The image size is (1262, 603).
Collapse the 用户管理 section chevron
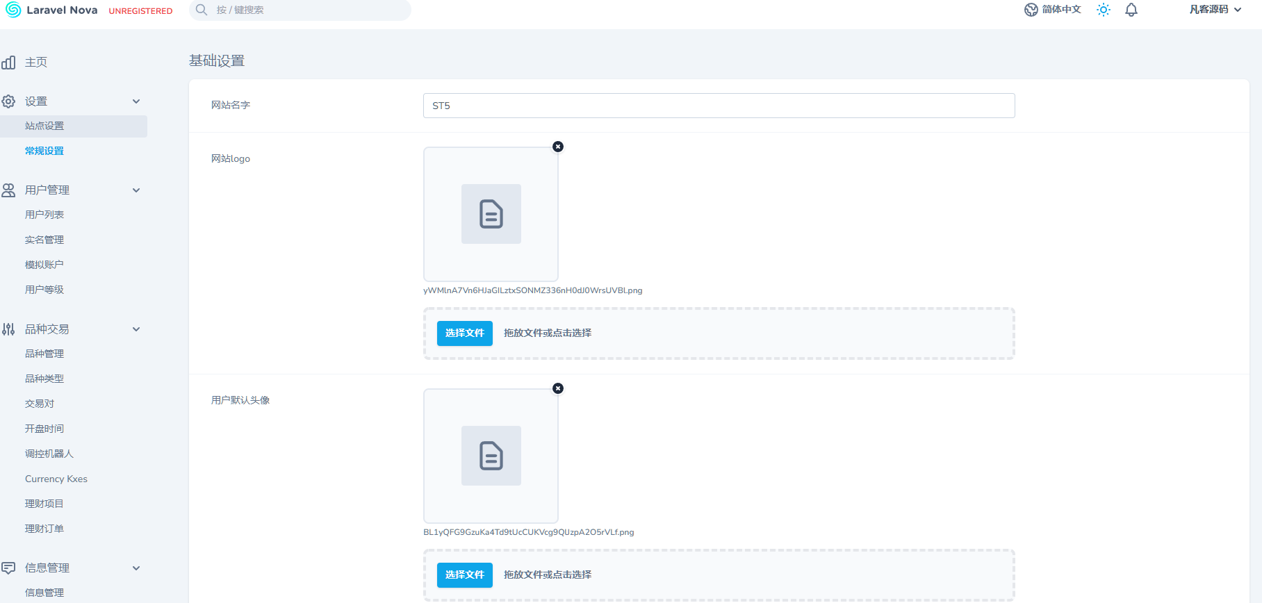[136, 190]
